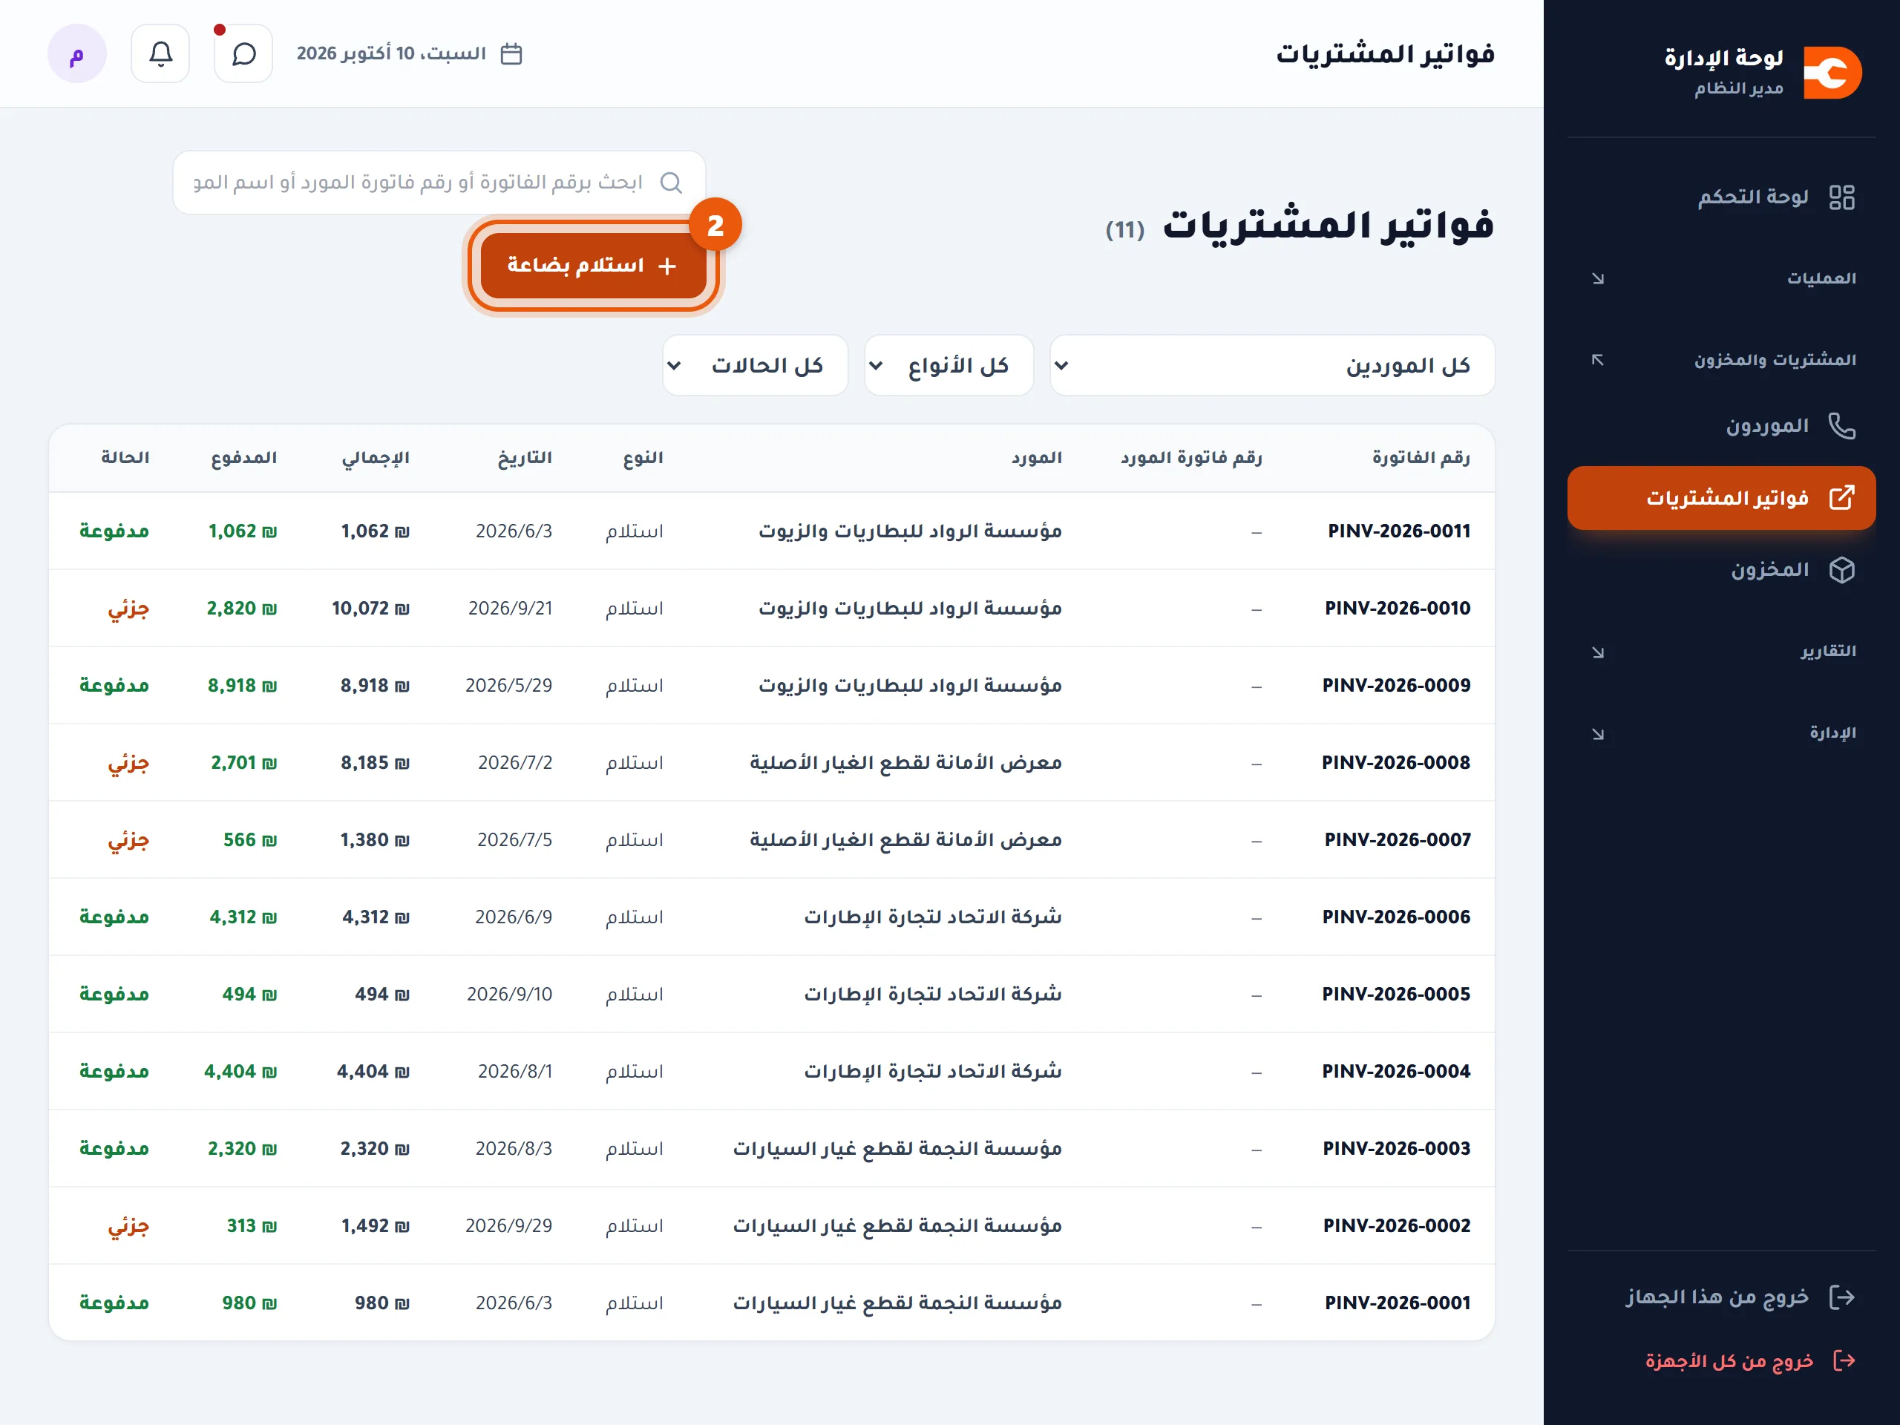Click the التاريخ column header
This screenshot has width=1900, height=1425.
[x=525, y=458]
